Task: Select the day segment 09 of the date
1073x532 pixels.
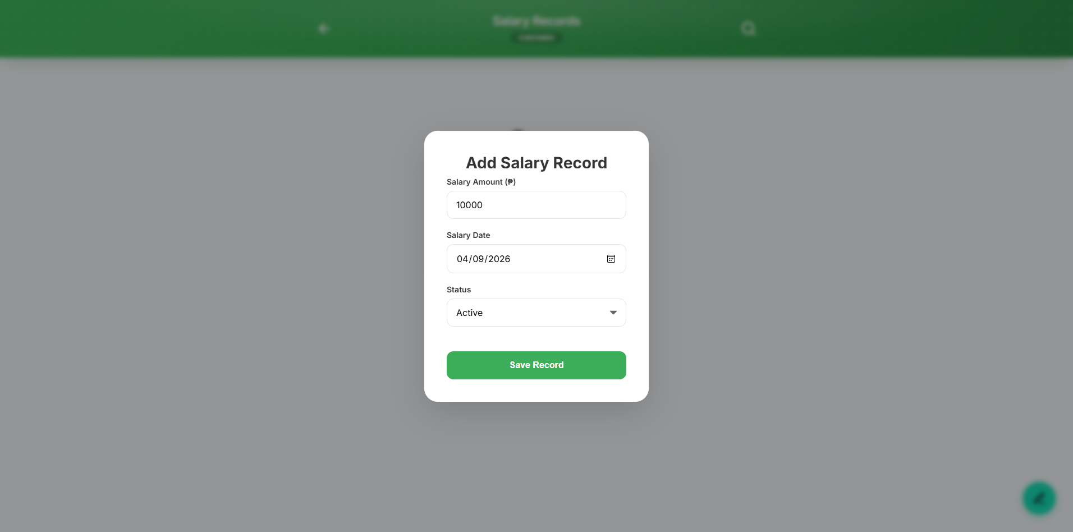Action: point(478,259)
